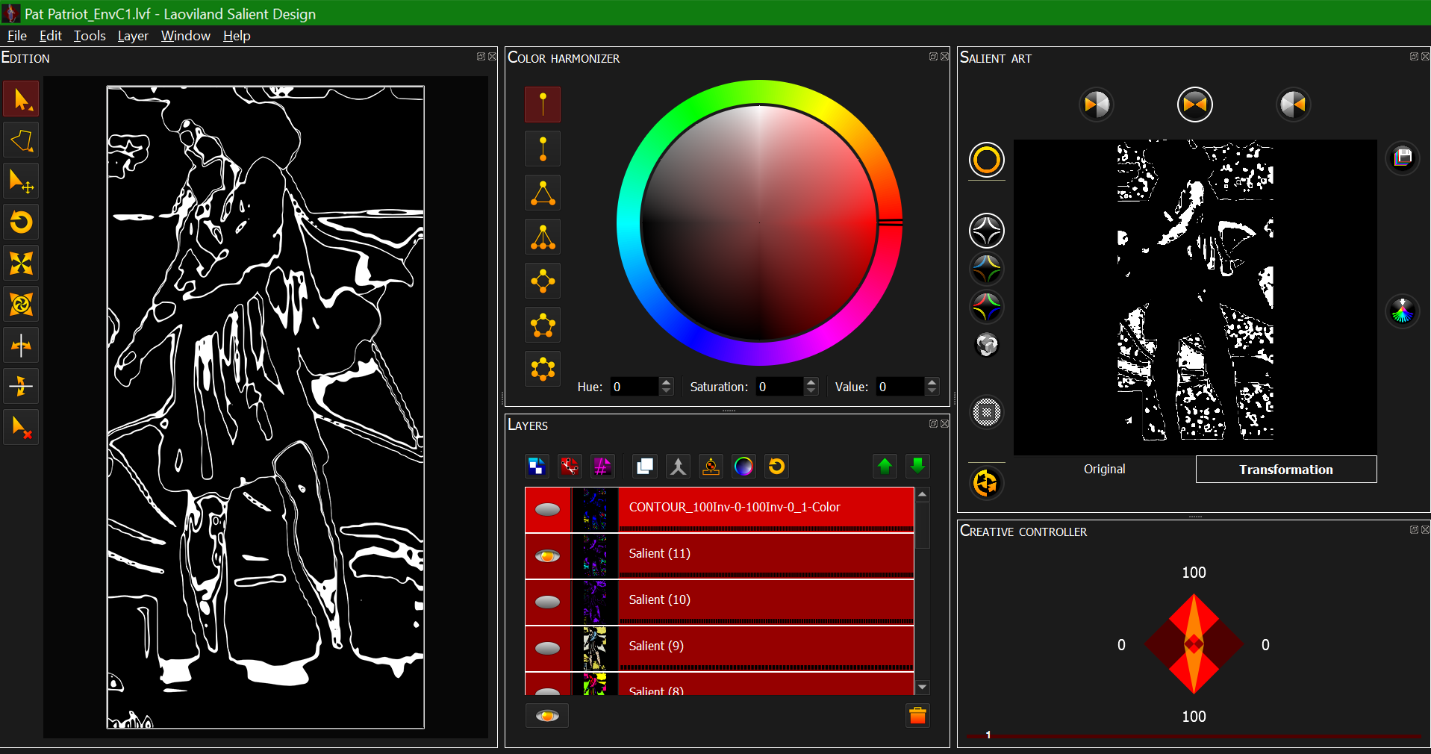Toggle visibility of Salient (10) layer
The width and height of the screenshot is (1431, 754).
point(548,602)
